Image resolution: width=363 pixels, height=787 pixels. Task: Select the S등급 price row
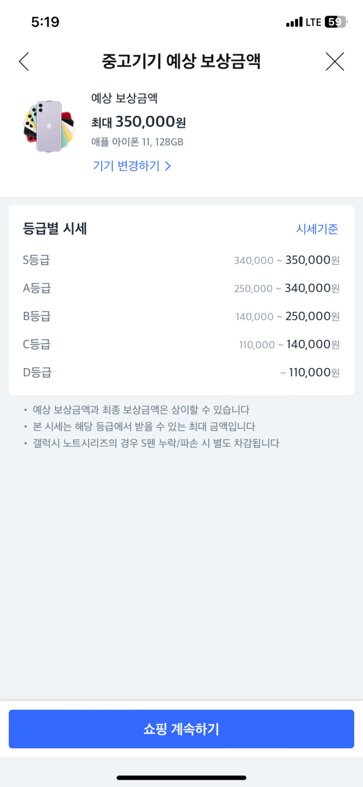181,260
